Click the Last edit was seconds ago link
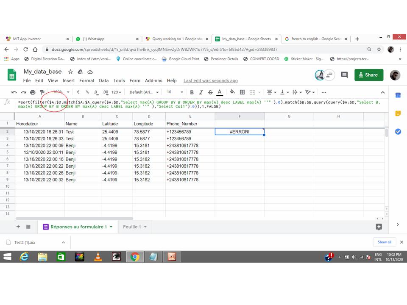The width and height of the screenshot is (407, 305). click(x=210, y=80)
